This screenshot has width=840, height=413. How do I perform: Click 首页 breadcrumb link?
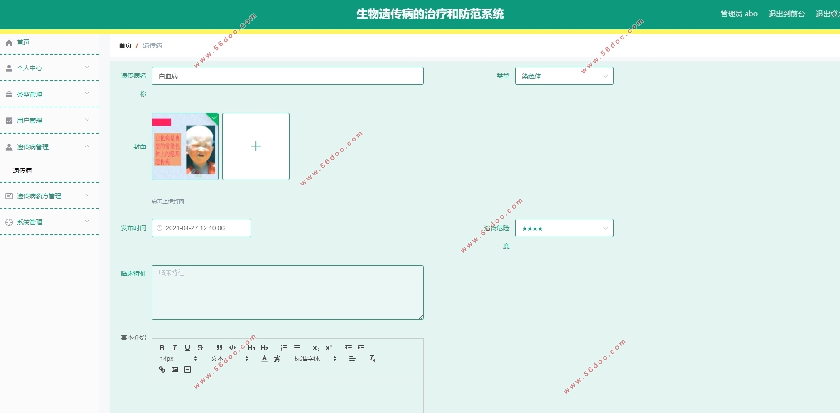[125, 45]
